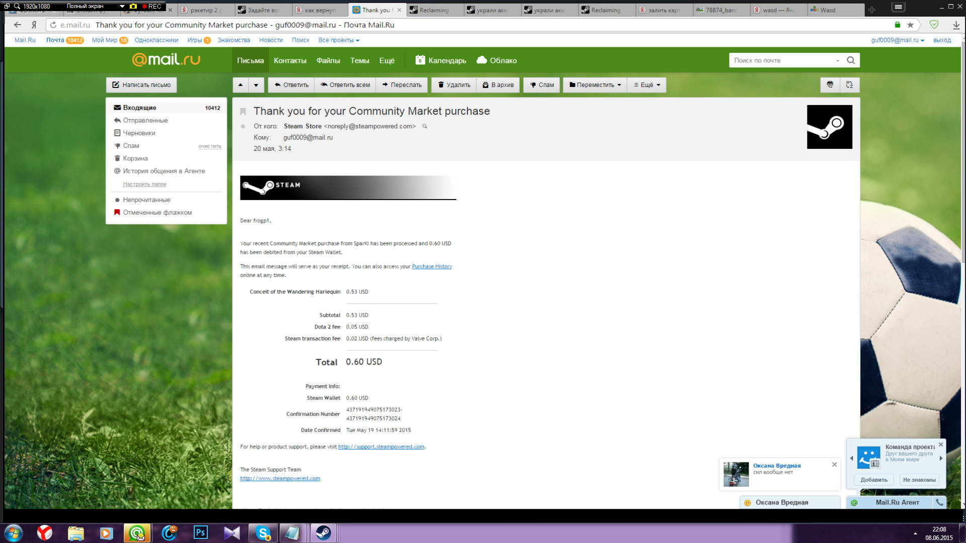Image resolution: width=966 pixels, height=543 pixels.
Task: Open Steam from the Windows taskbar
Action: click(323, 533)
